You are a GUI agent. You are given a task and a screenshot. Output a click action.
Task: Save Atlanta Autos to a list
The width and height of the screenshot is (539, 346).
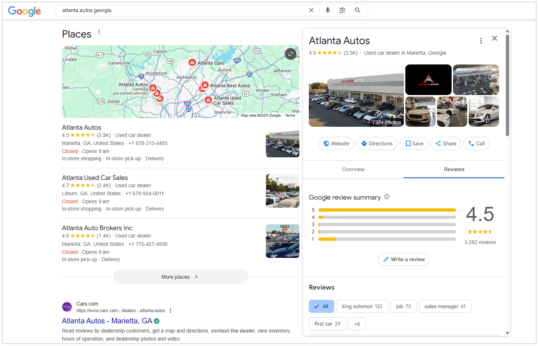point(414,143)
